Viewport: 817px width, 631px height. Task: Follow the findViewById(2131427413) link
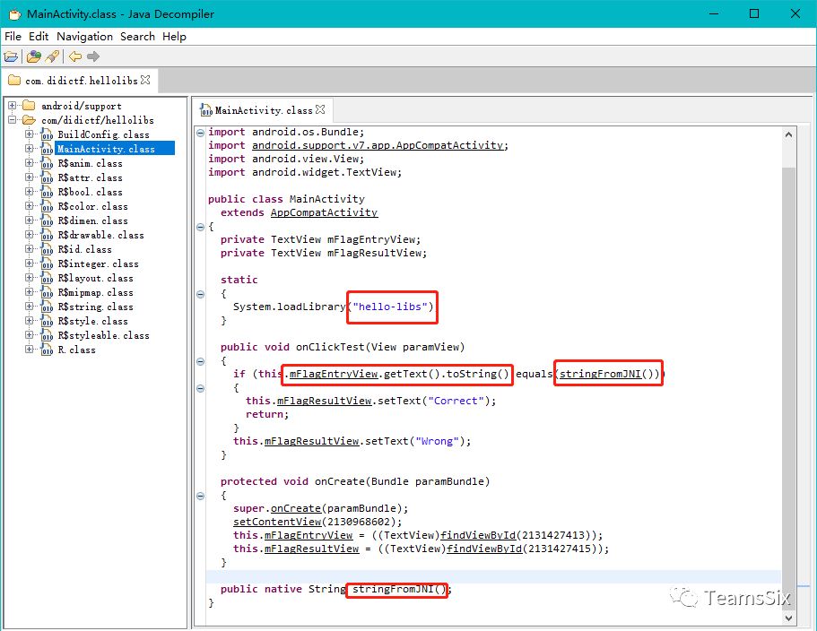478,535
